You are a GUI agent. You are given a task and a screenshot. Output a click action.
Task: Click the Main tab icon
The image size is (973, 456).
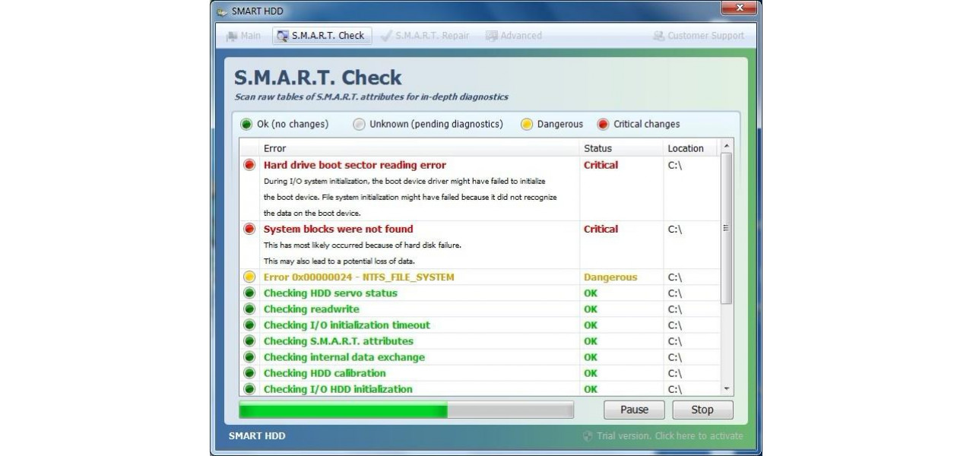232,36
